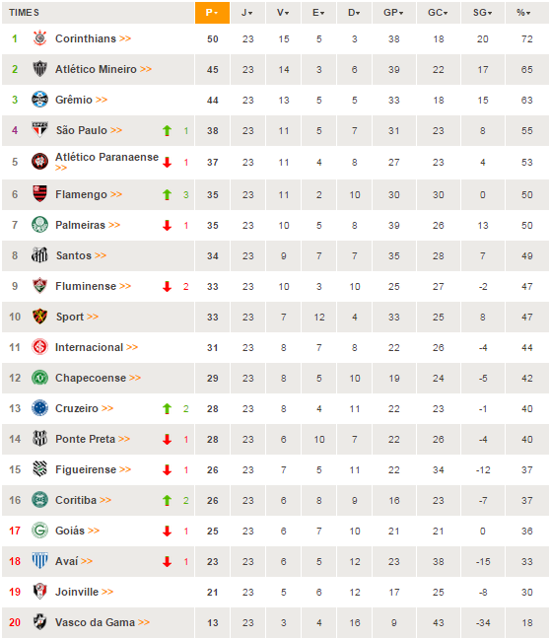Click the Cruzeiro blue crest
The width and height of the screenshot is (551, 639).
click(x=39, y=408)
